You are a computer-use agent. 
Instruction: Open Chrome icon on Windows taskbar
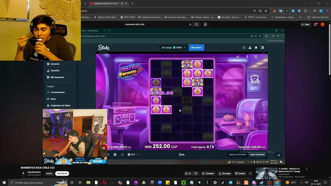pos(277,183)
